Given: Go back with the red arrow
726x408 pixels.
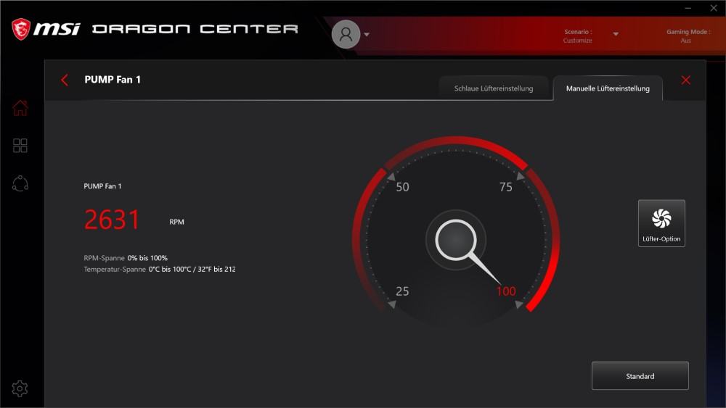Looking at the screenshot, I should (65, 80).
